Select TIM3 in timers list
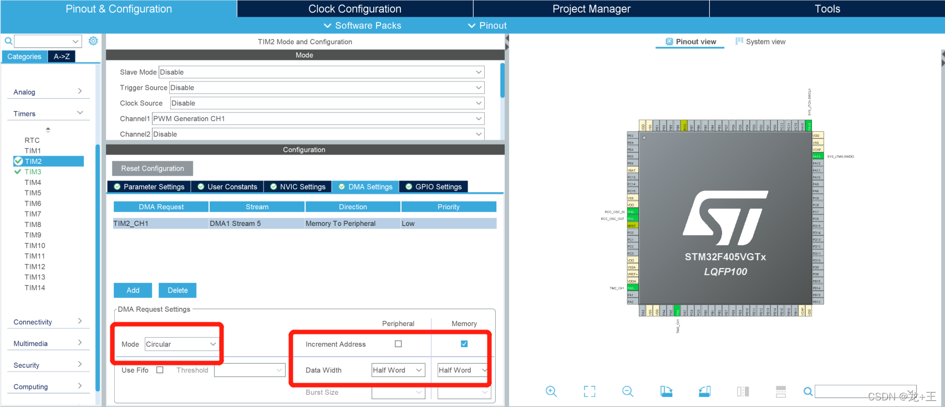The width and height of the screenshot is (945, 407). tap(33, 172)
